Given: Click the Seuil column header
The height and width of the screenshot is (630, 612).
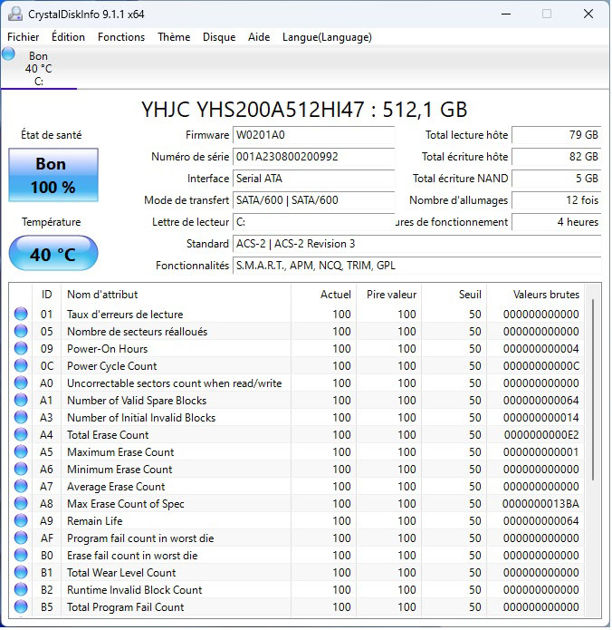Looking at the screenshot, I should pyautogui.click(x=454, y=295).
